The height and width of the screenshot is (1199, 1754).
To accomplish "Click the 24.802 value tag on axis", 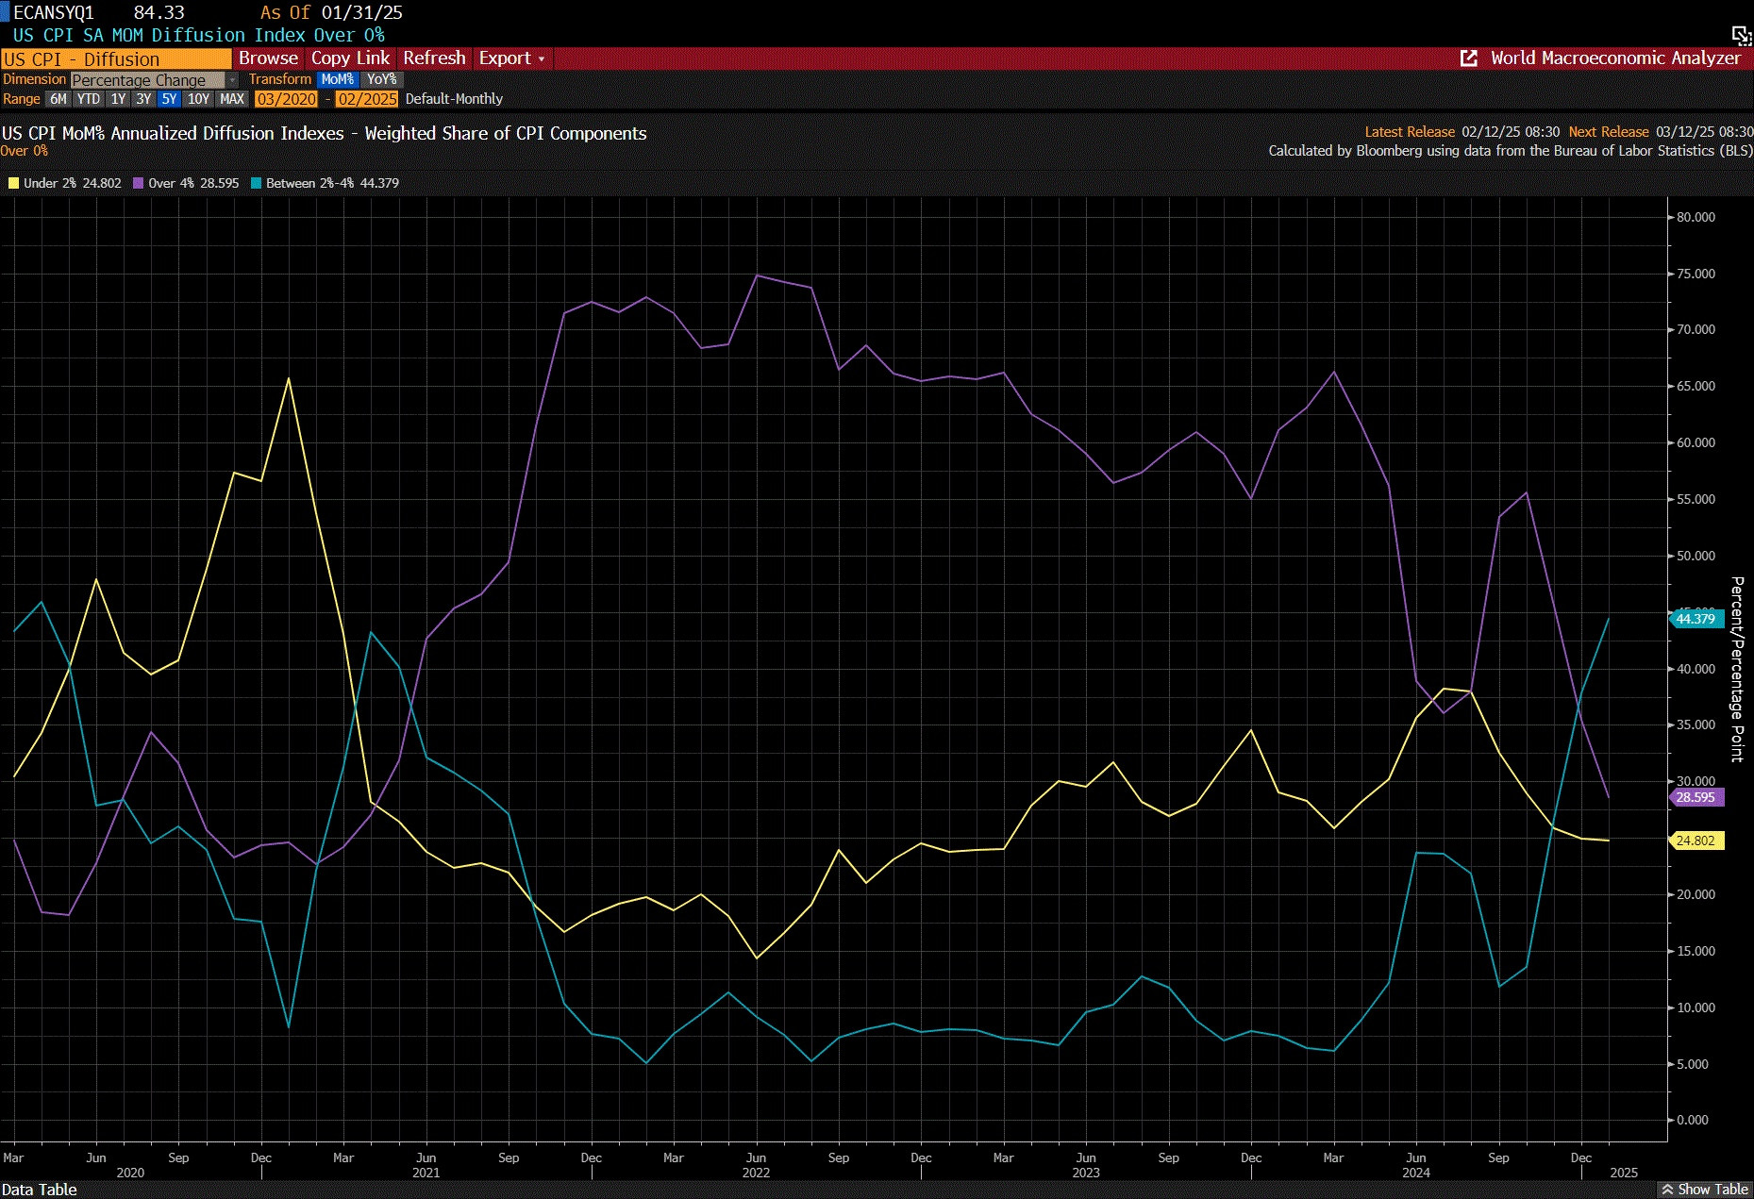I will [1696, 841].
